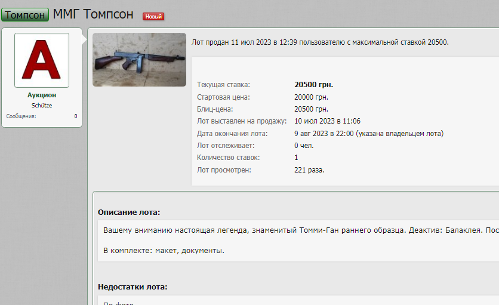
Task: Click the user message count value 0
Action: [76, 116]
